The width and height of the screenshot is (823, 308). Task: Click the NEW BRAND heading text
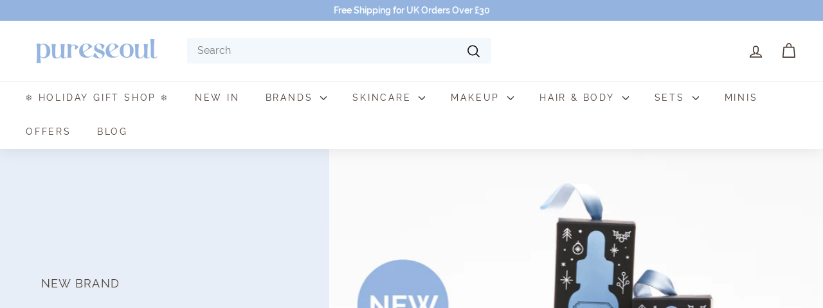click(x=80, y=284)
